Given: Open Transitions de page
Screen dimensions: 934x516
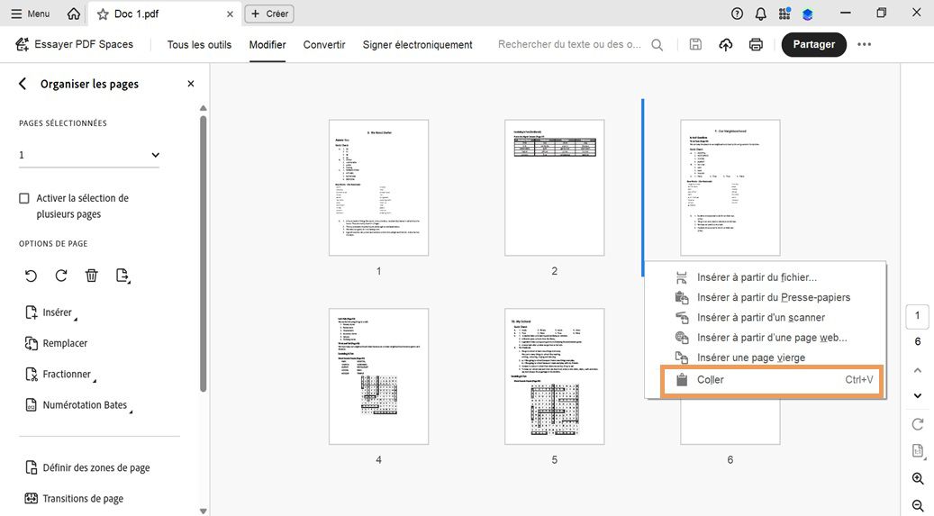Looking at the screenshot, I should click(x=74, y=499).
